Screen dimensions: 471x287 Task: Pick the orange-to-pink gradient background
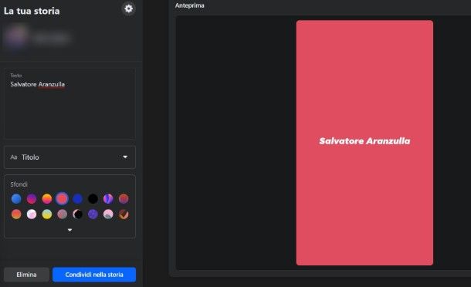tap(47, 198)
